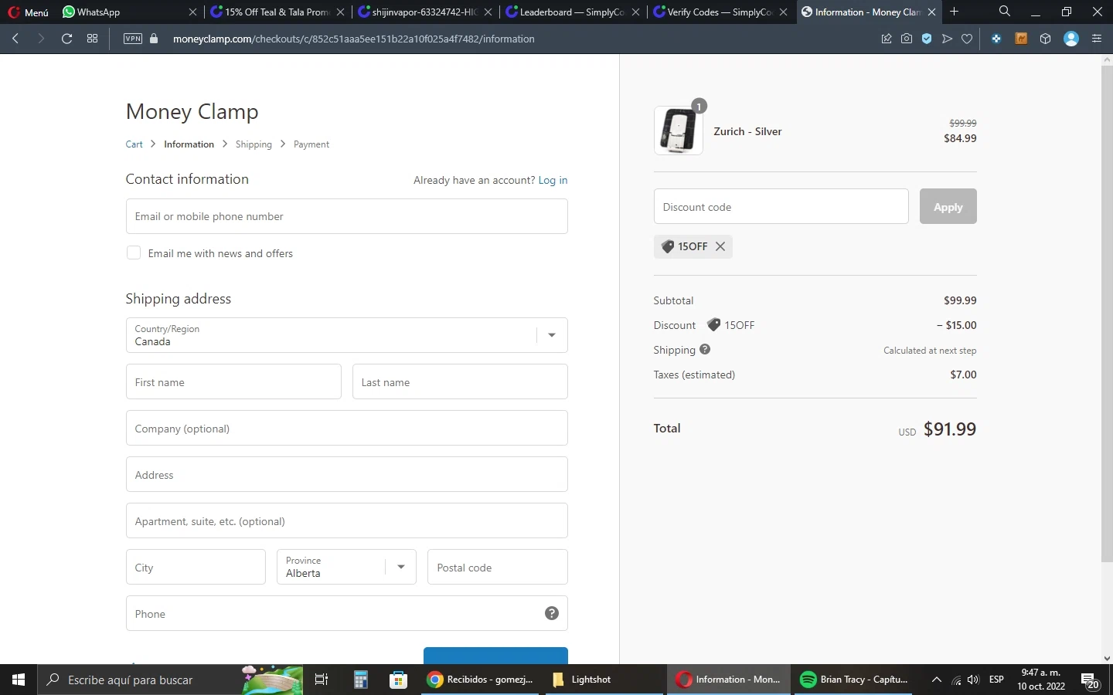Click the Company (optional) field
The width and height of the screenshot is (1113, 695).
(346, 428)
